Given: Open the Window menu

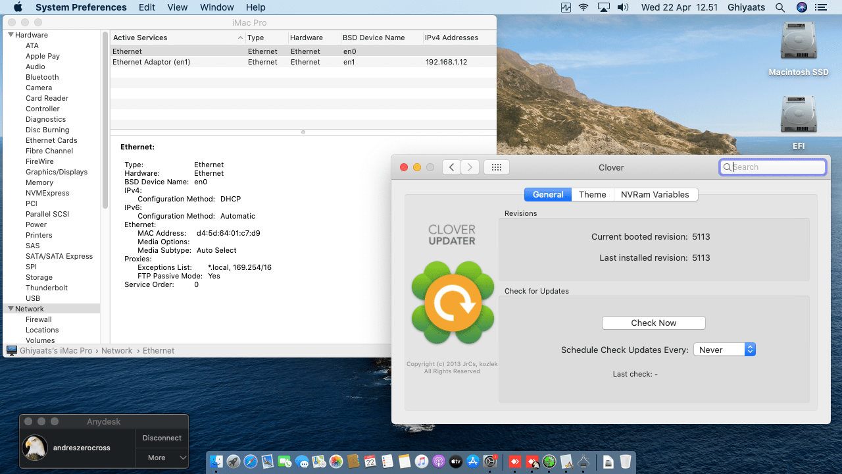Looking at the screenshot, I should tap(216, 7).
